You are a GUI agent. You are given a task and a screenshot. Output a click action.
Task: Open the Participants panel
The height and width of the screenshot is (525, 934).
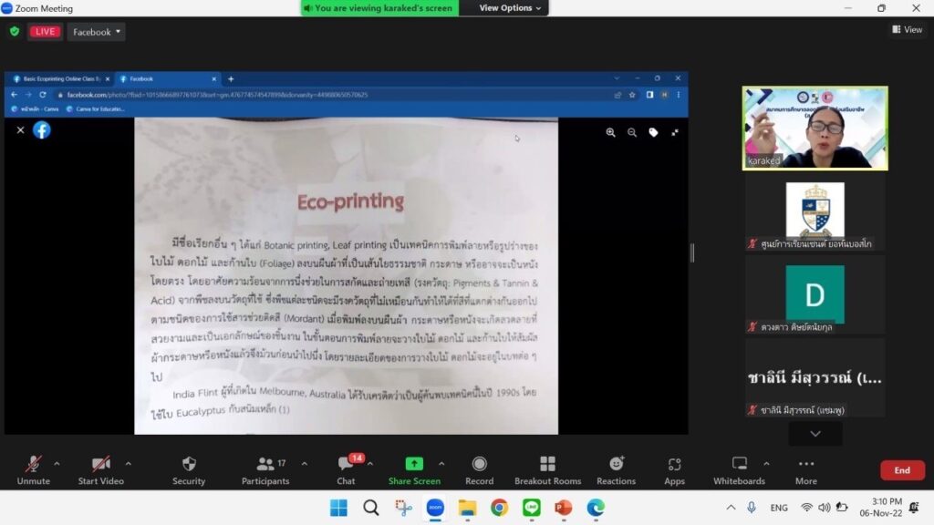(x=265, y=469)
